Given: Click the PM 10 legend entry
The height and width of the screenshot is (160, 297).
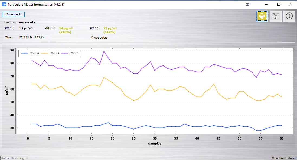Looking at the screenshot, I should [x=70, y=53].
